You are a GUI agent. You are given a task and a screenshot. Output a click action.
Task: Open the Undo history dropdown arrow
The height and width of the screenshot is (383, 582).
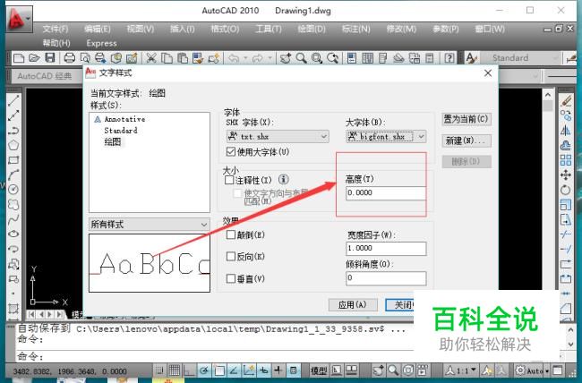pyautogui.click(x=245, y=58)
